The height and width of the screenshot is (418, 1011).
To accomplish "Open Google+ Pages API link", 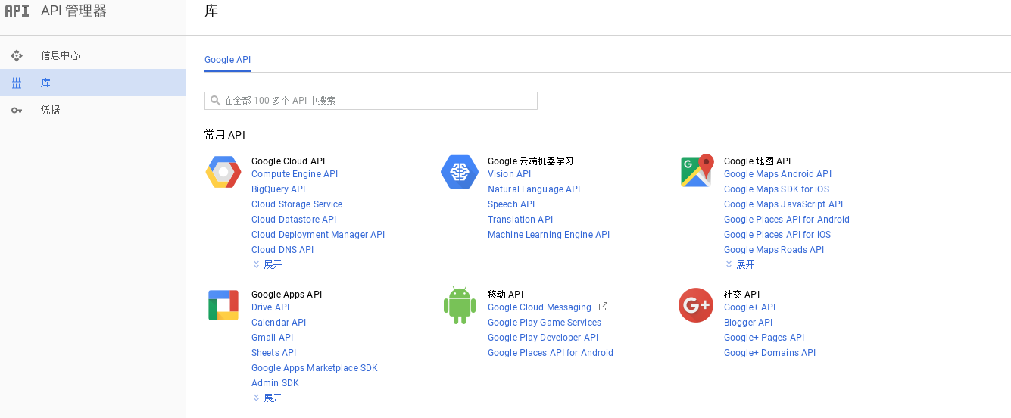I will pos(764,338).
